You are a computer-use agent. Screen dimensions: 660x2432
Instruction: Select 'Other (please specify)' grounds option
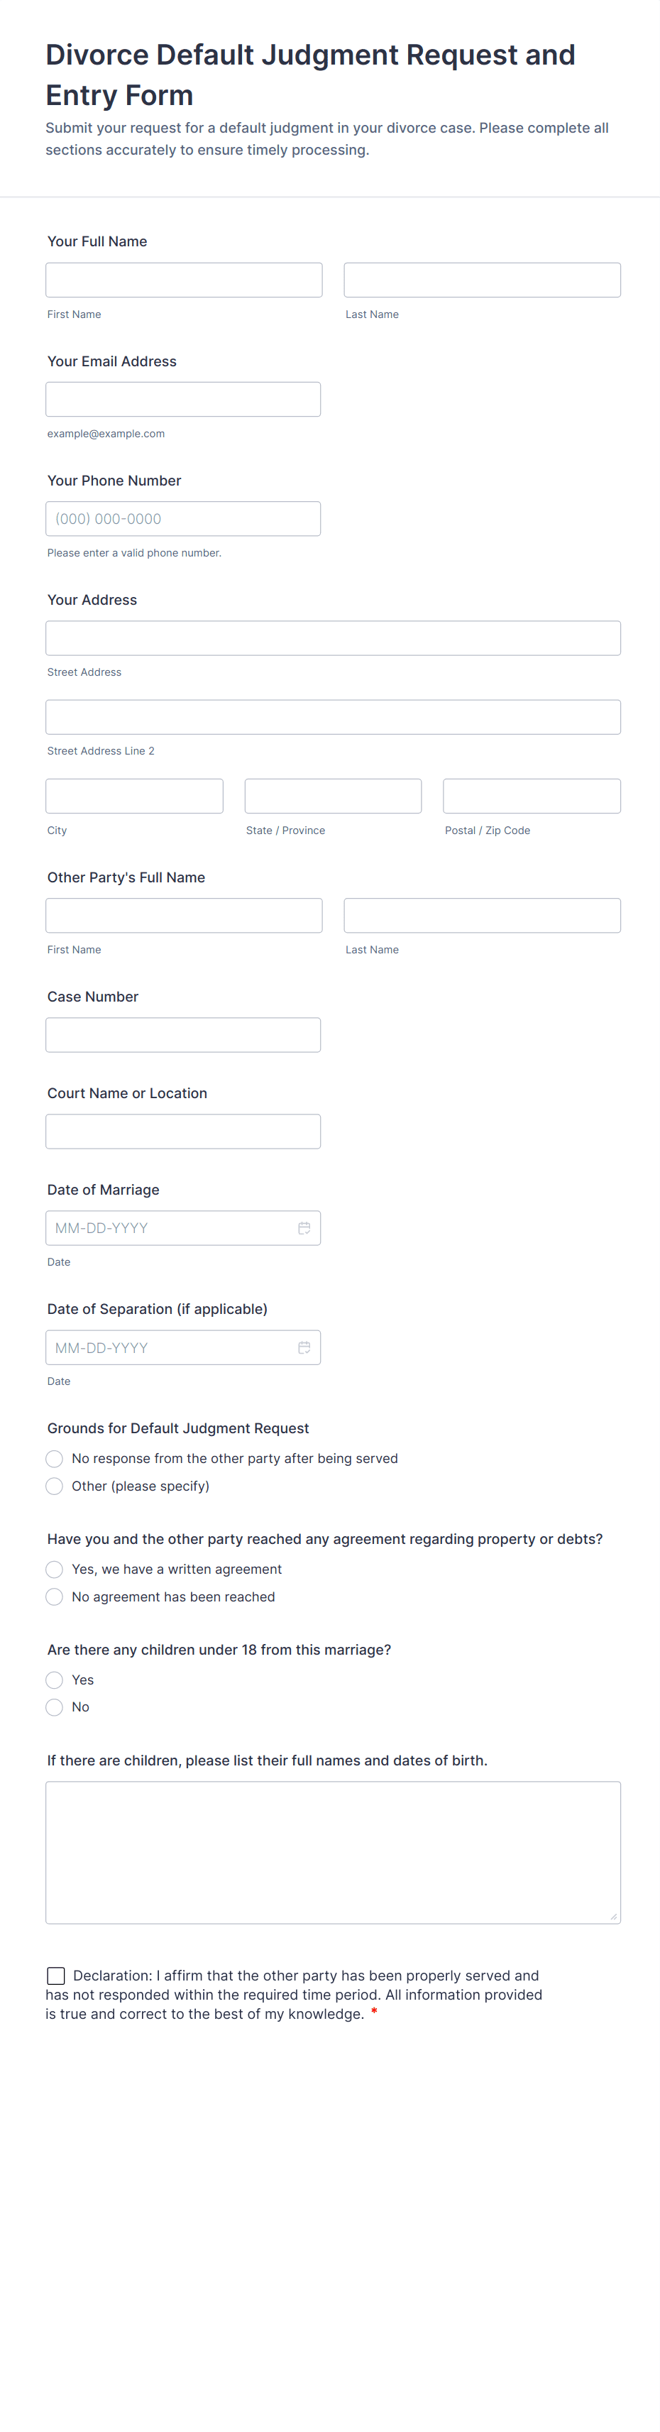[55, 1486]
